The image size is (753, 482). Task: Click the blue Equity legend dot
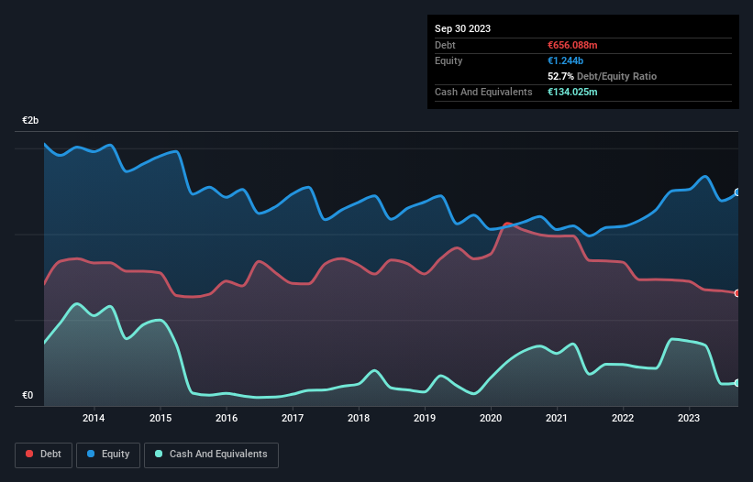(x=91, y=454)
